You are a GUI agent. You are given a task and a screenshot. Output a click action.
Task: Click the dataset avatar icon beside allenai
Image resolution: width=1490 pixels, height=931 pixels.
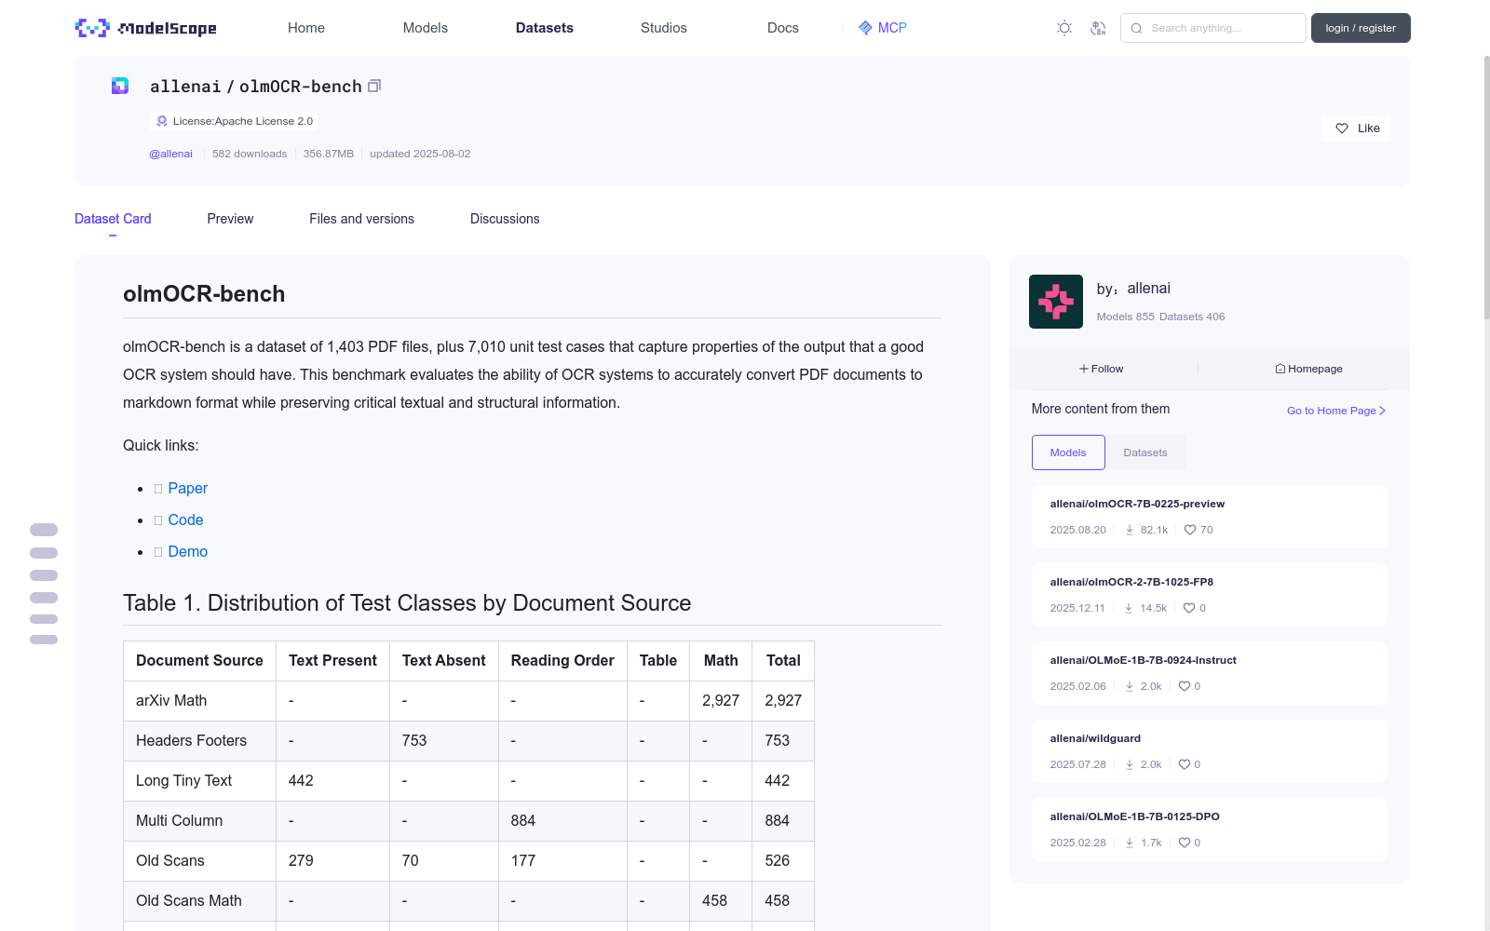click(x=120, y=86)
